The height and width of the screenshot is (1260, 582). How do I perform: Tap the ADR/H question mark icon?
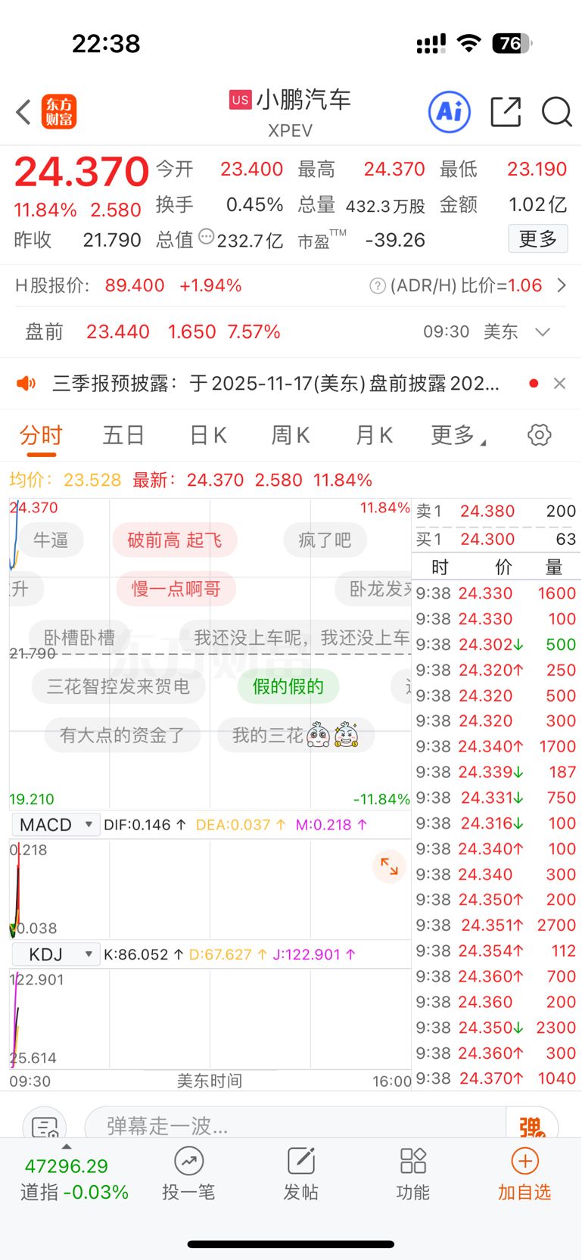click(x=378, y=286)
